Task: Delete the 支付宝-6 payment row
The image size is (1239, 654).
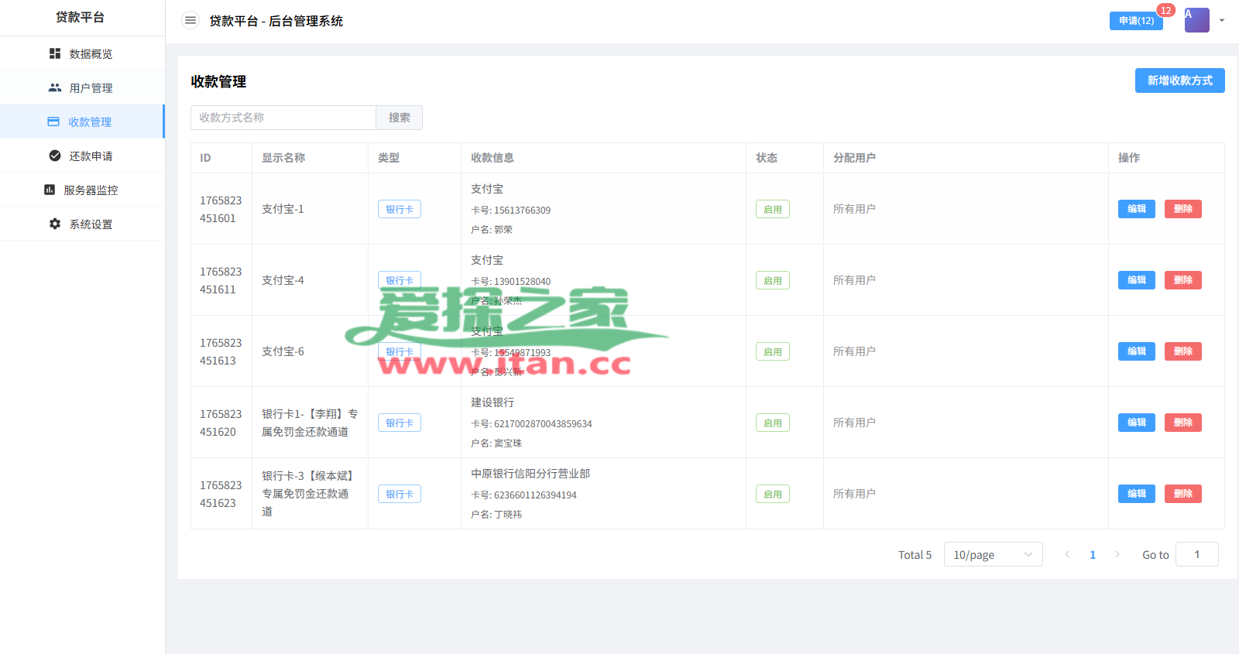Action: [1182, 351]
